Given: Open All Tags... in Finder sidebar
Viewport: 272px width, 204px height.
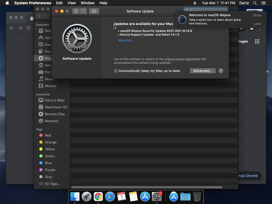Looking at the screenshot, I should point(52,184).
